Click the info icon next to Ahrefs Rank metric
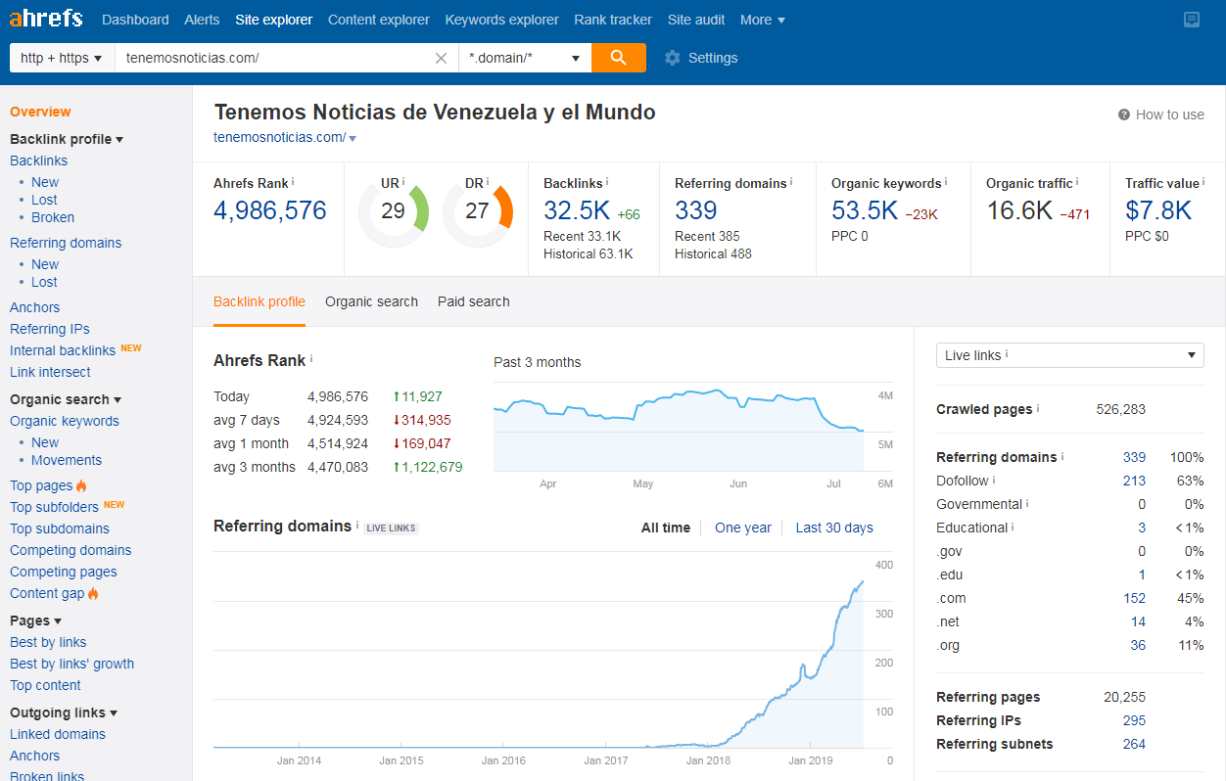The image size is (1226, 781). click(293, 182)
